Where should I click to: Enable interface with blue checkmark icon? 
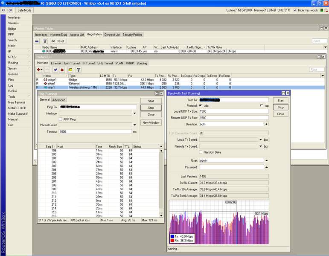[55, 70]
